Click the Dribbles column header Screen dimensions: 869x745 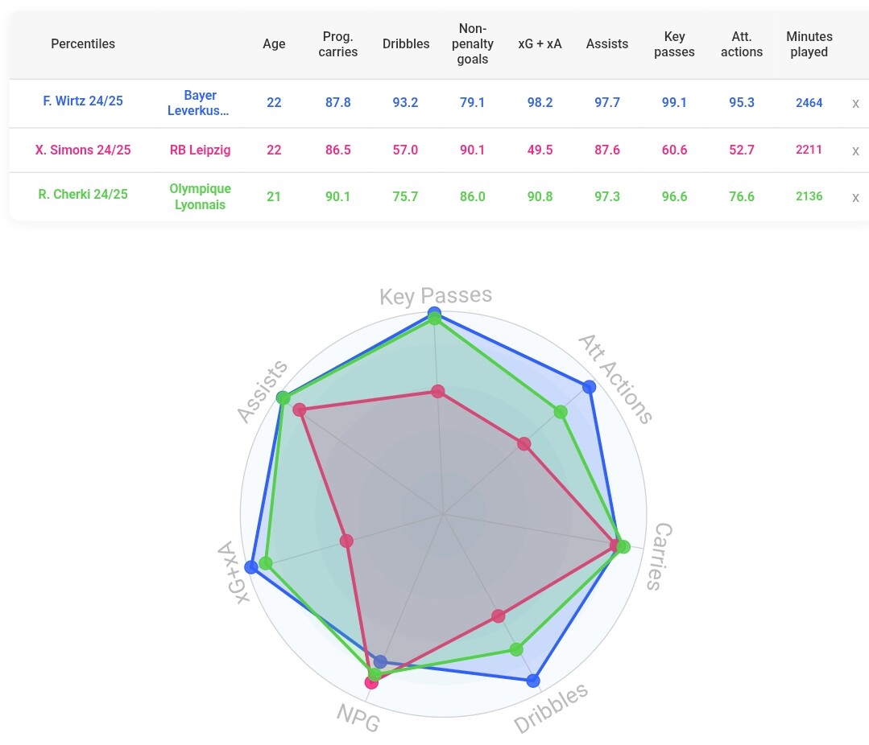(406, 44)
